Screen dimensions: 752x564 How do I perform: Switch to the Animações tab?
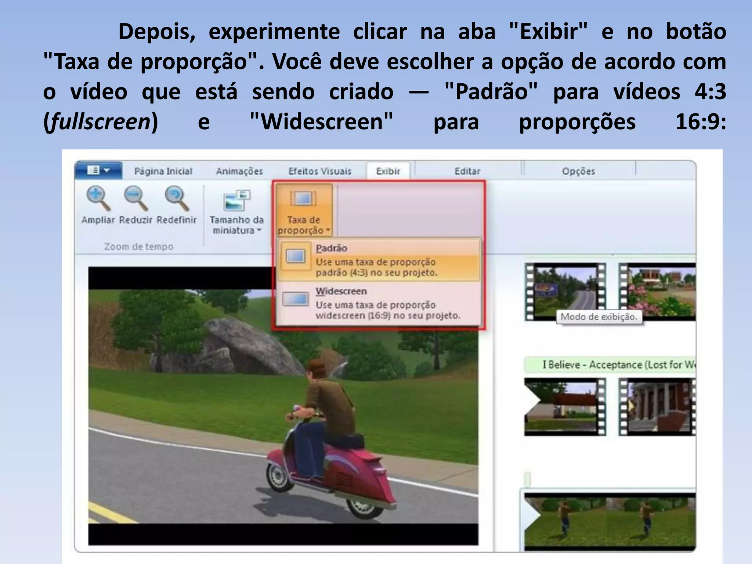(239, 171)
